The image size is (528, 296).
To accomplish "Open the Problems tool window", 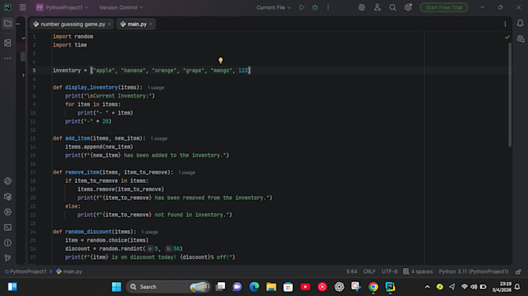I will (8, 243).
